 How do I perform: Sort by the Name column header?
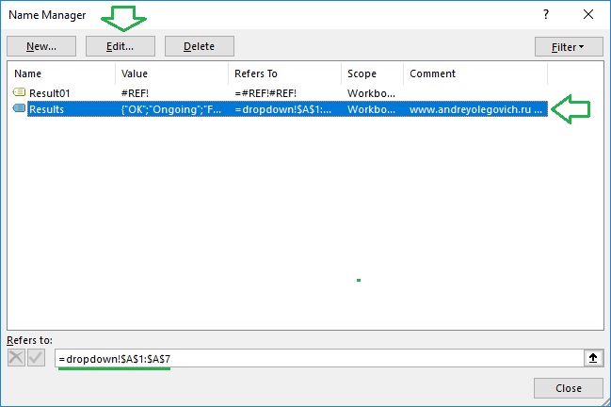coord(63,73)
